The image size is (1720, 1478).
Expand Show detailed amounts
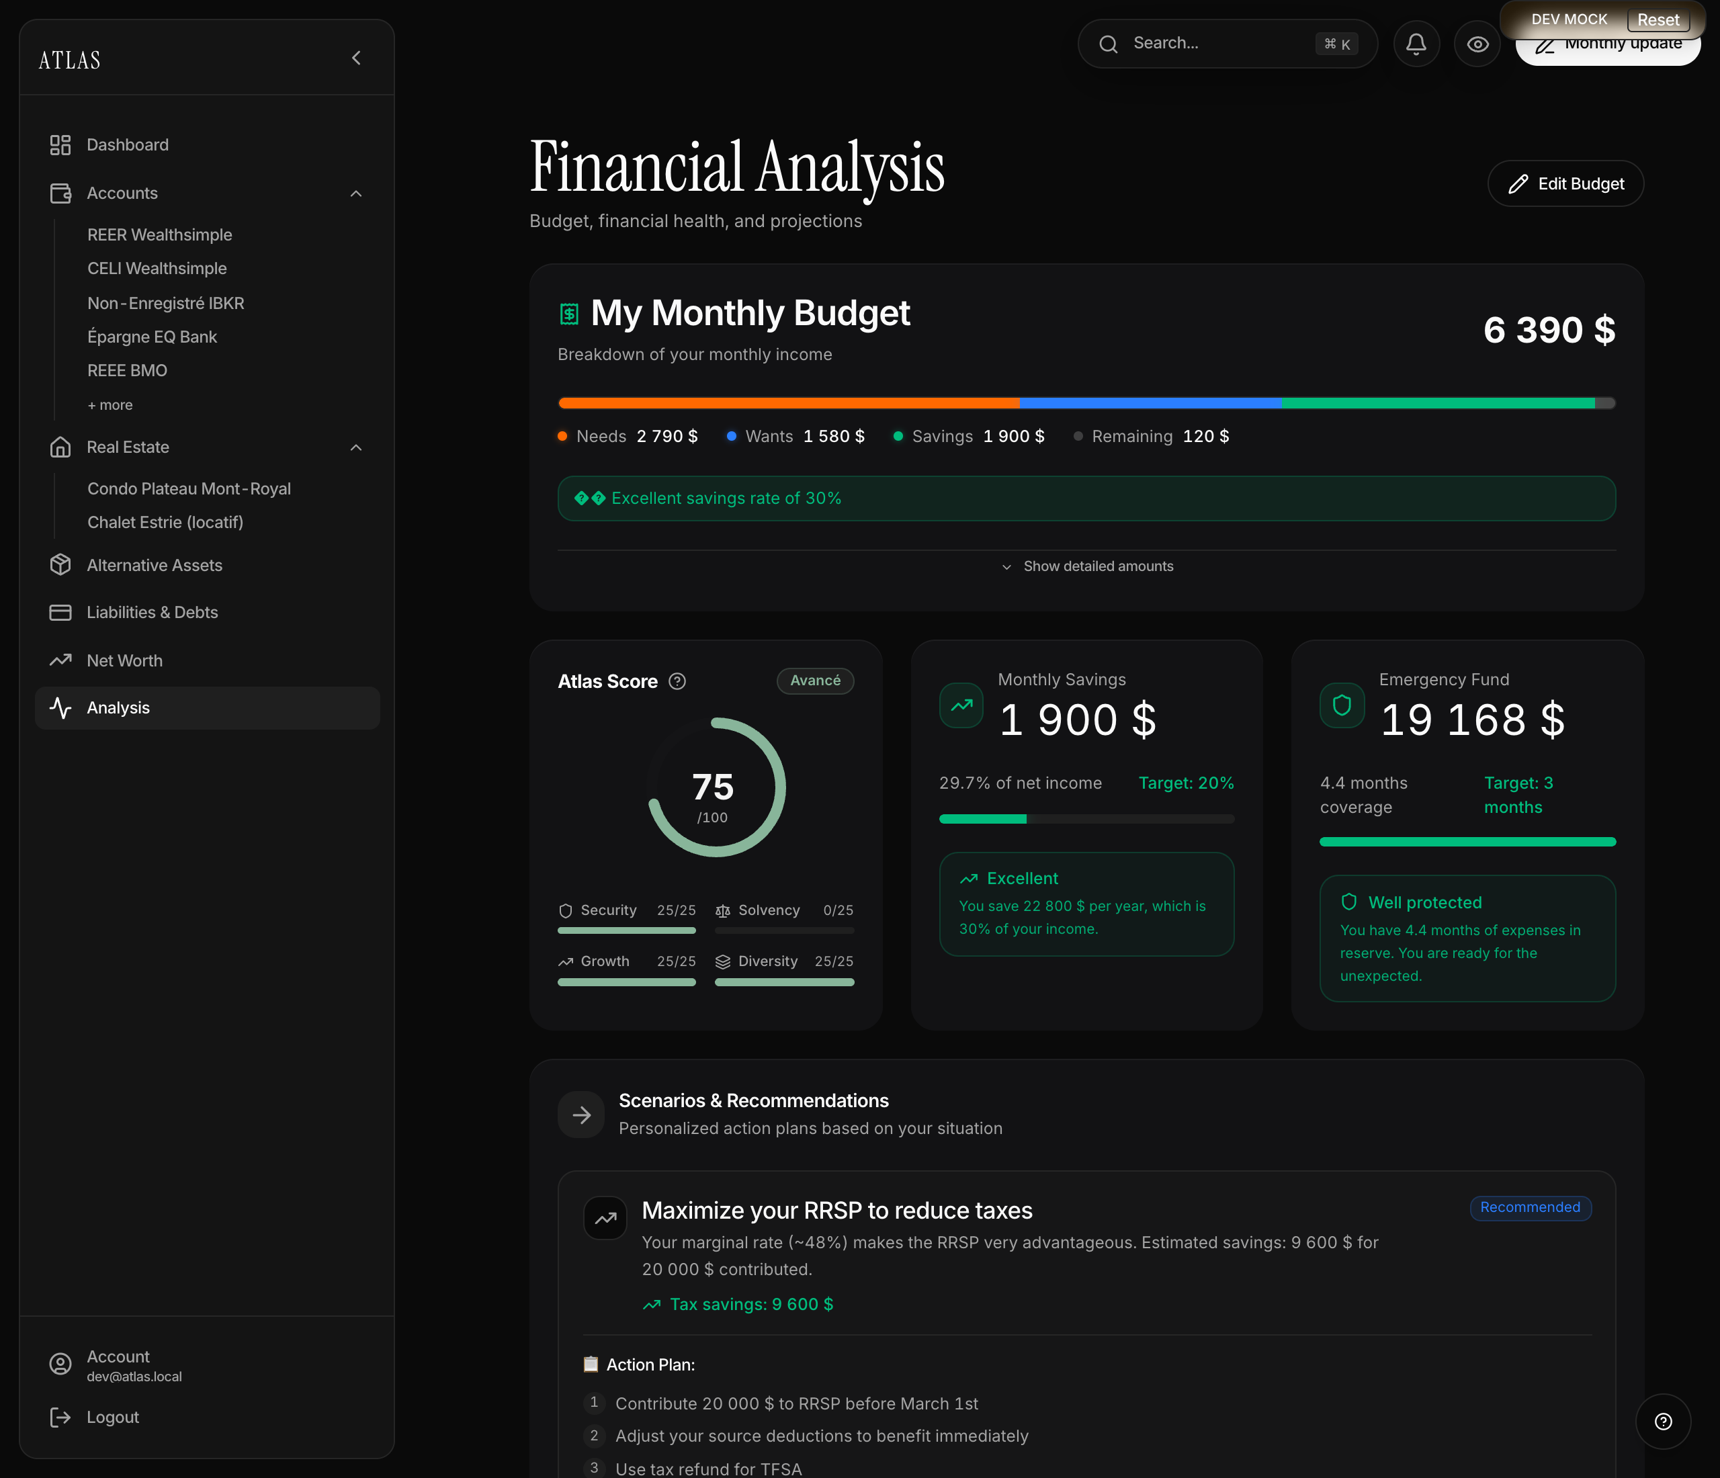coord(1086,566)
